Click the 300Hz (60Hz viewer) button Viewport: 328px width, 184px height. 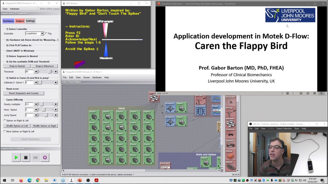[x=49, y=9]
